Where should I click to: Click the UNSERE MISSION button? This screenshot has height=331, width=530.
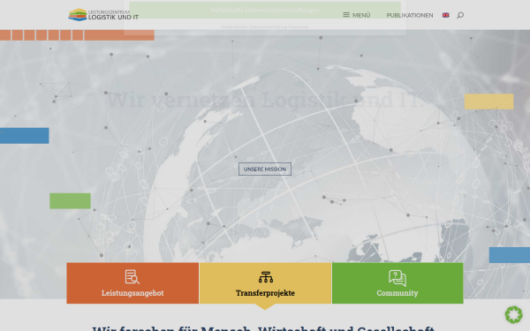265,169
